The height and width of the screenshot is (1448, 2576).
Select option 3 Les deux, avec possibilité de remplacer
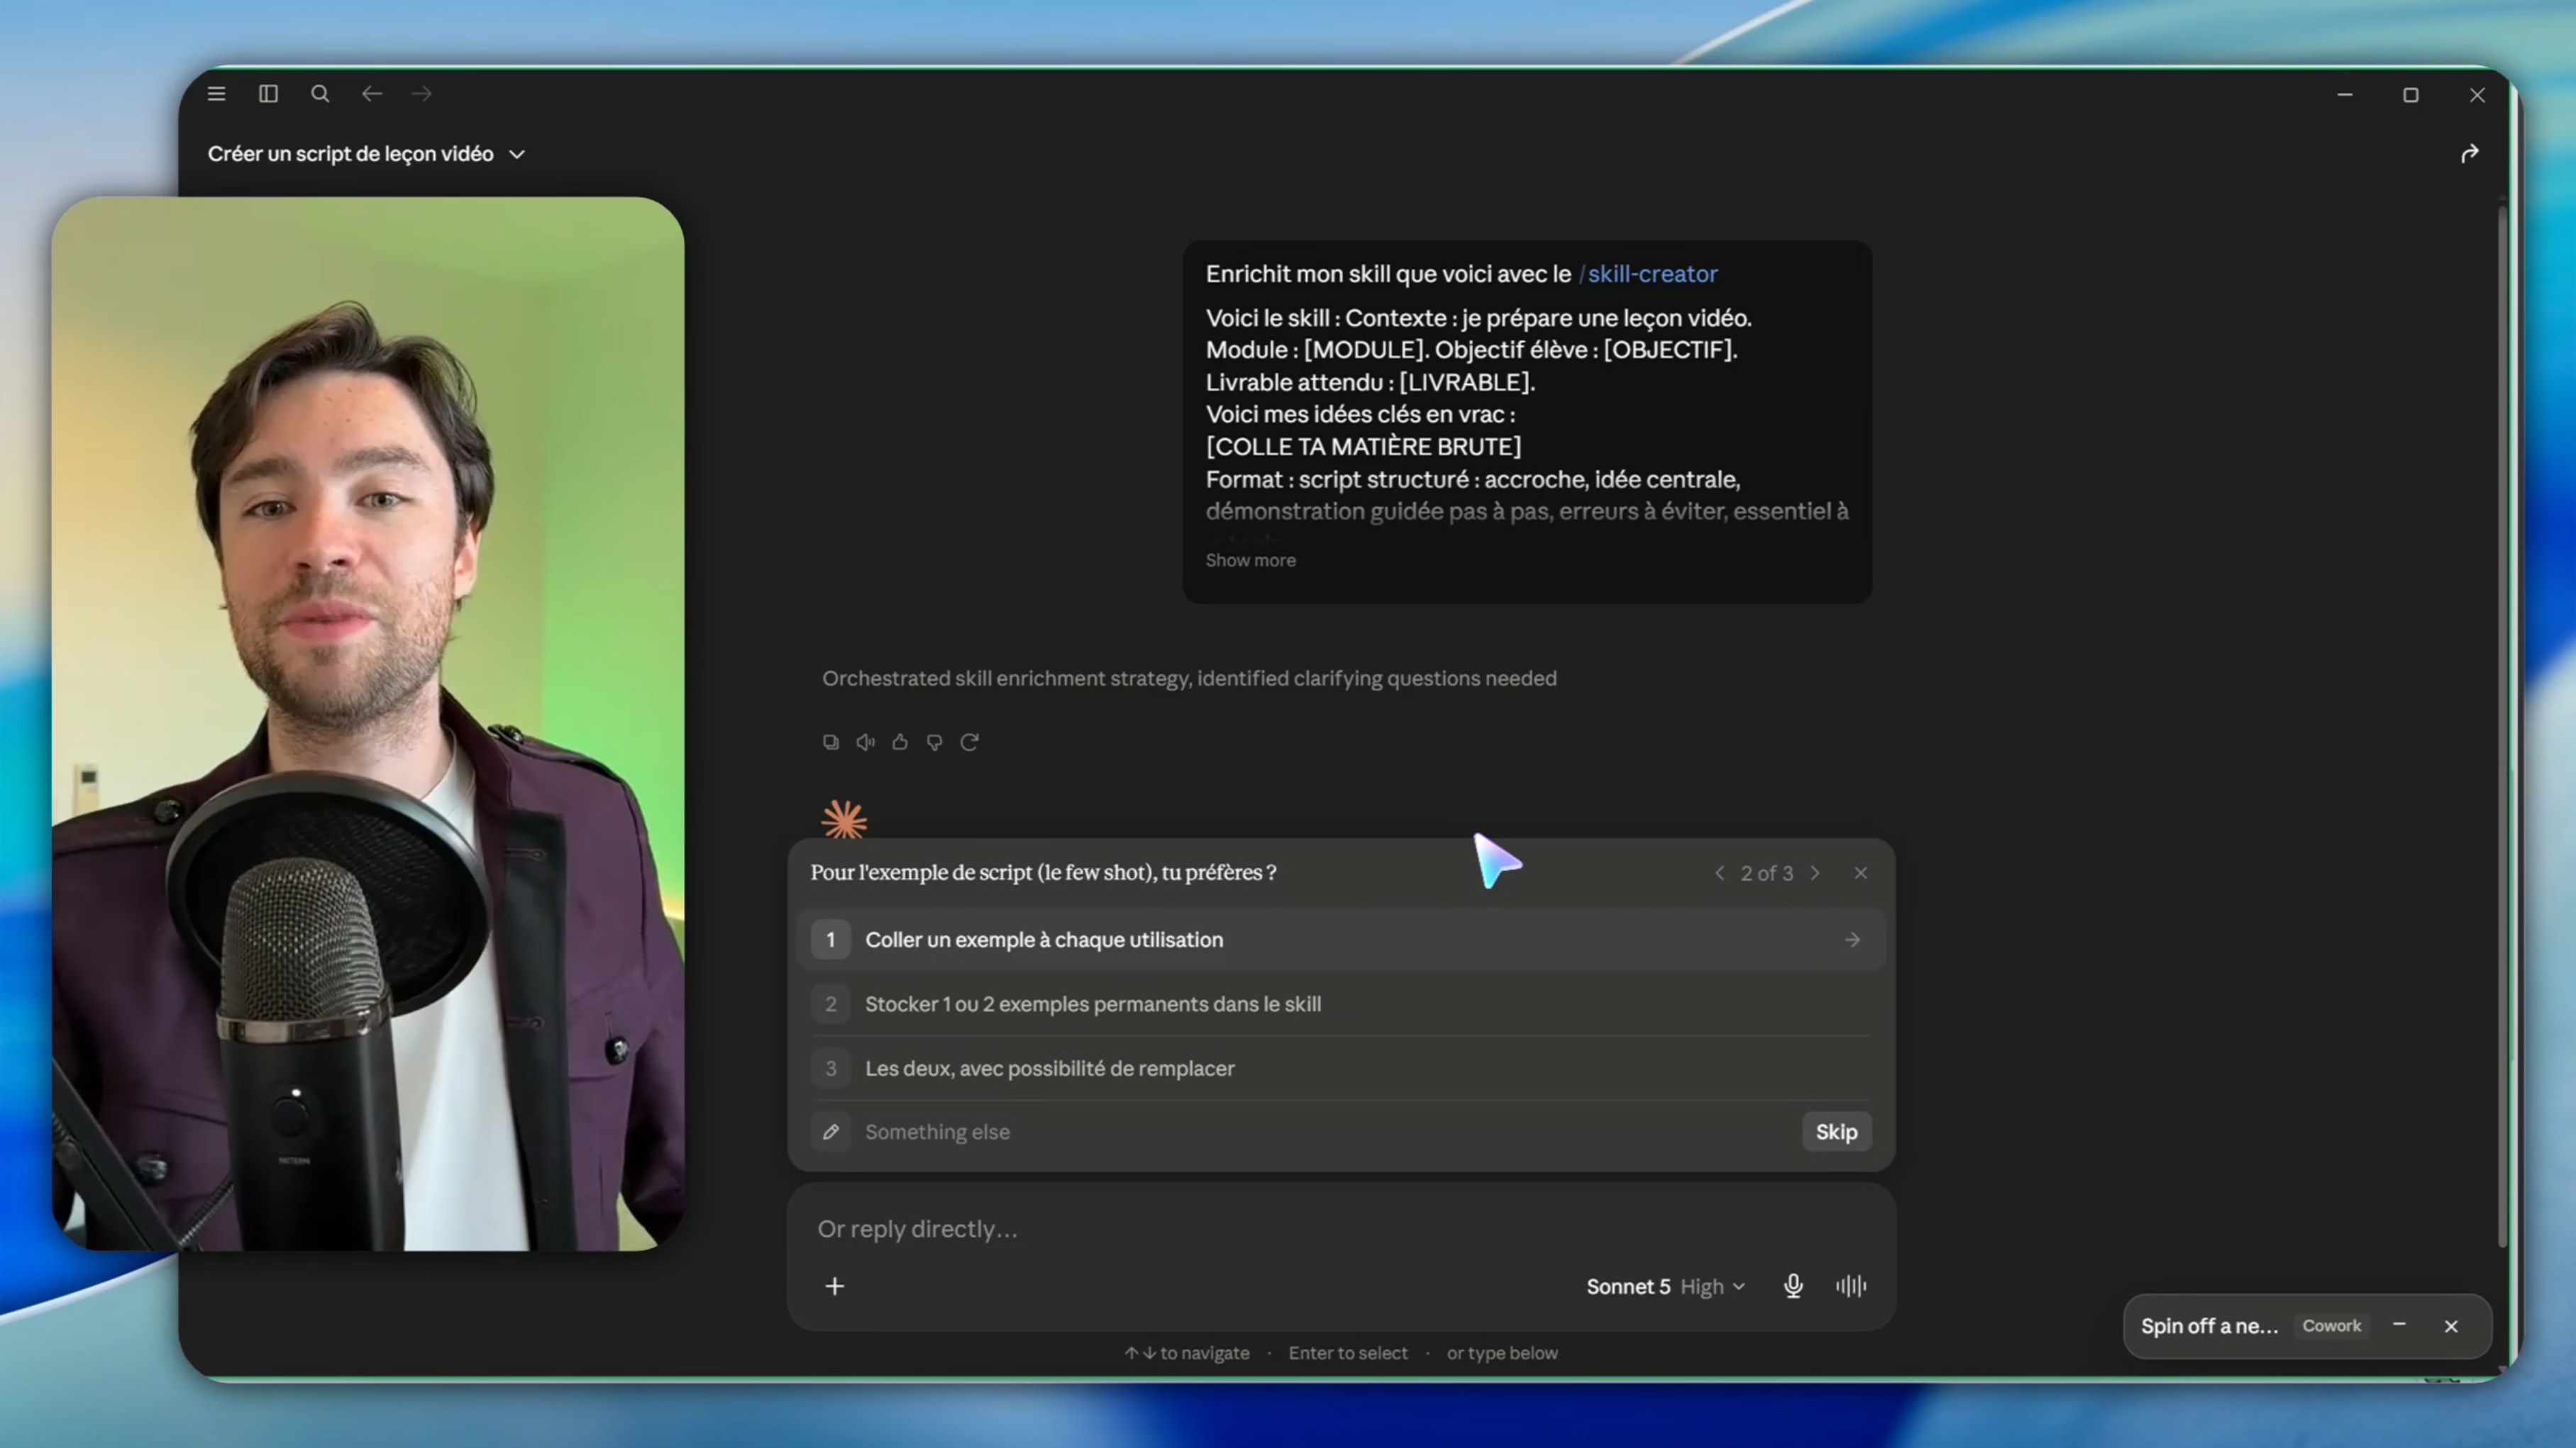coord(1340,1069)
